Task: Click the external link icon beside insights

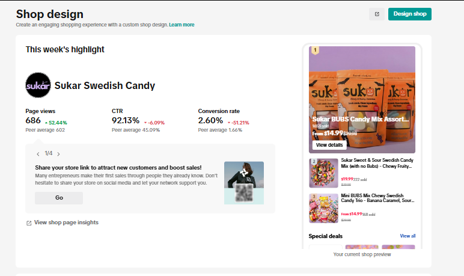Action: [x=29, y=223]
